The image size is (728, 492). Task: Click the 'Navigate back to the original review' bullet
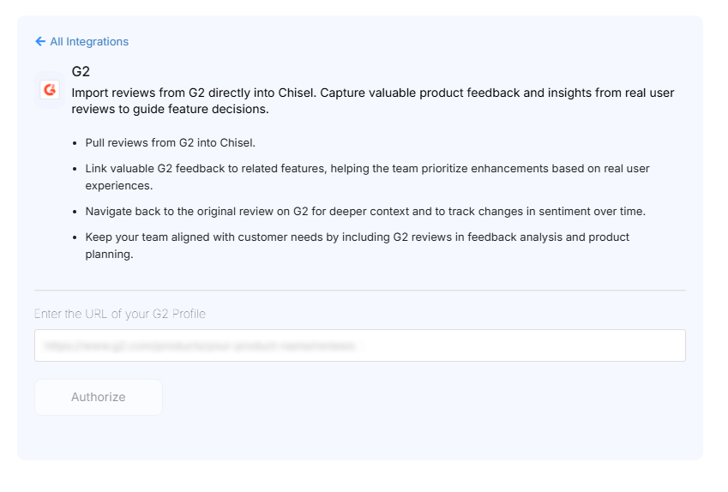click(365, 212)
